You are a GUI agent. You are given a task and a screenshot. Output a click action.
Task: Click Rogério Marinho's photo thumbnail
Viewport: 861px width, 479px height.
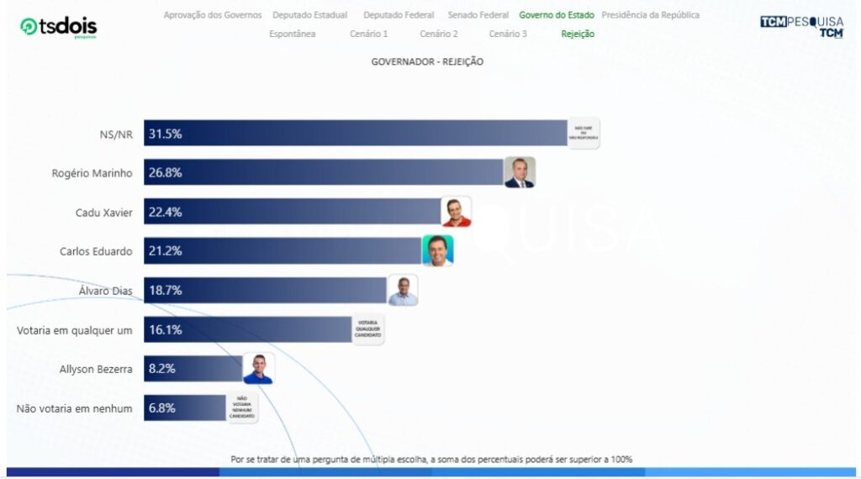tap(519, 172)
